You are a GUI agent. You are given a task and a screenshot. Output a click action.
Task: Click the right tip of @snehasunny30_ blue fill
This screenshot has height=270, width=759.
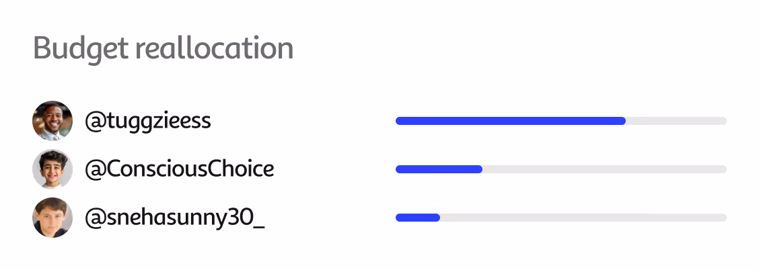[437, 218]
